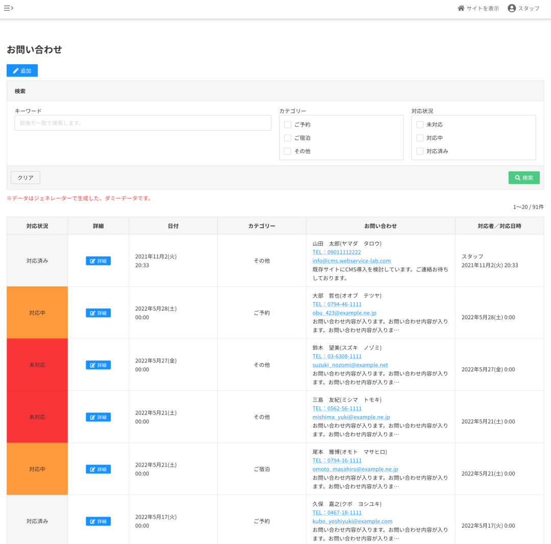The image size is (551, 544).
Task: Check the ご宿泊 category checkbox
Action: tap(288, 138)
